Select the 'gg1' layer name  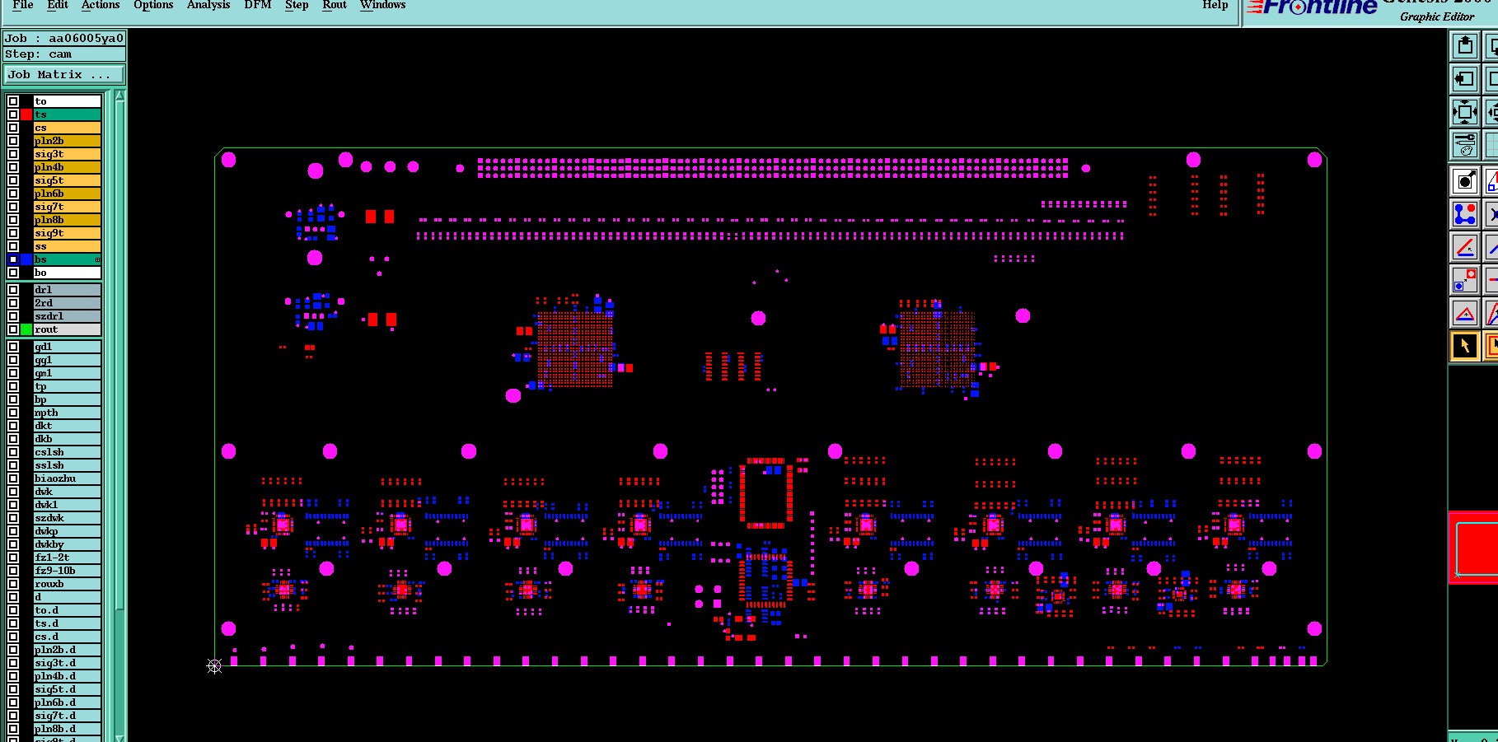pyautogui.click(x=67, y=360)
